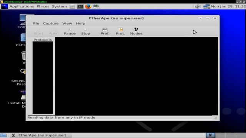The height and width of the screenshot is (138, 246).
Task: Open the Capture menu
Action: pyautogui.click(x=51, y=23)
